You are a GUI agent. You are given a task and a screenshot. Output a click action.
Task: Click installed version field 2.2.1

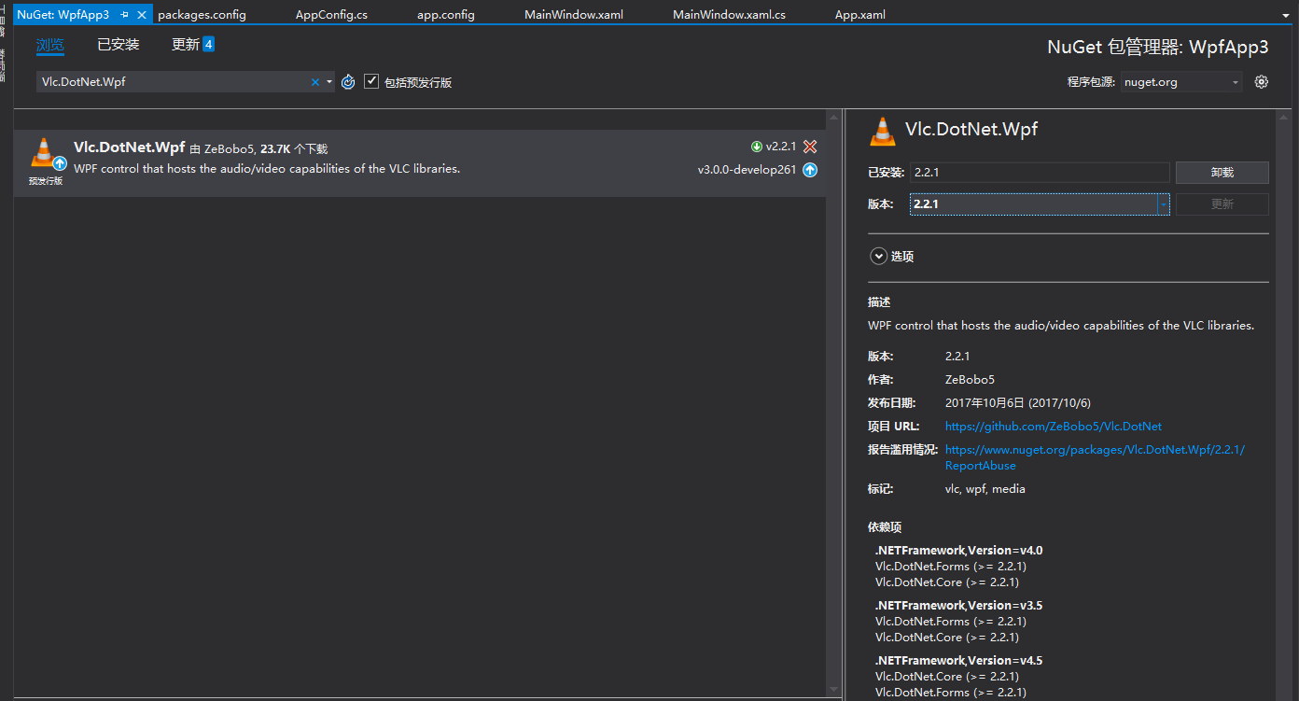[1040, 173]
